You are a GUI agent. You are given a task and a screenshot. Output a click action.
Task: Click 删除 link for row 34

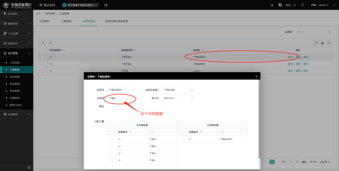[x=306, y=64]
